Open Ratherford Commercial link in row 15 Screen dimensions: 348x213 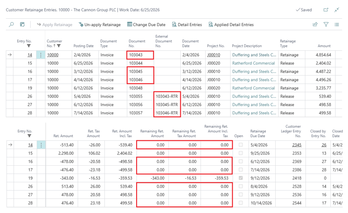[253, 63]
